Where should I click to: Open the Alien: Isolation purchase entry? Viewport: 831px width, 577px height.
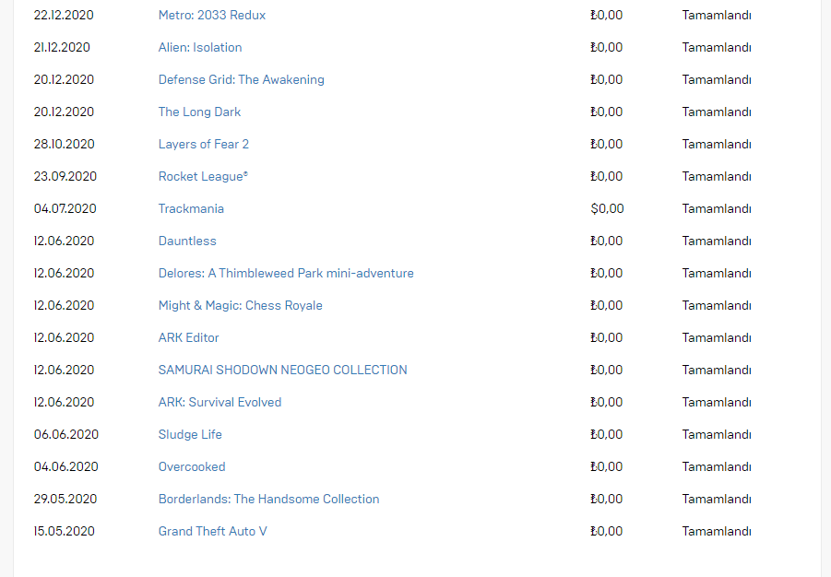[200, 48]
